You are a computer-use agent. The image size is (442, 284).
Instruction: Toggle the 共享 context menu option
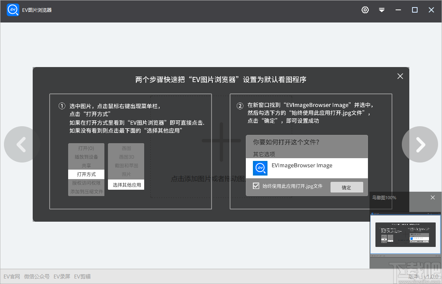[86, 166]
